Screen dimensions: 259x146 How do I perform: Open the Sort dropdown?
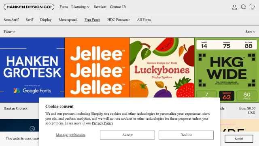click(250, 32)
